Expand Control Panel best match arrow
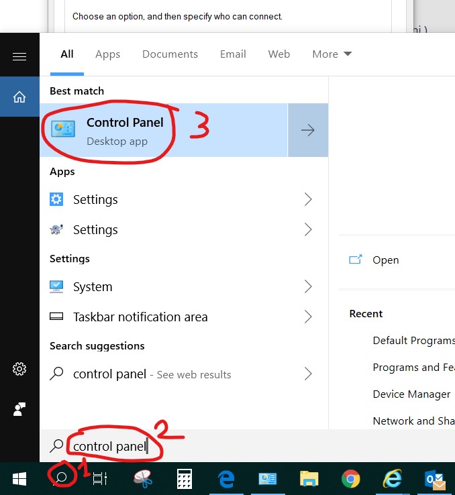Viewport: 455px width, 495px height. click(308, 130)
